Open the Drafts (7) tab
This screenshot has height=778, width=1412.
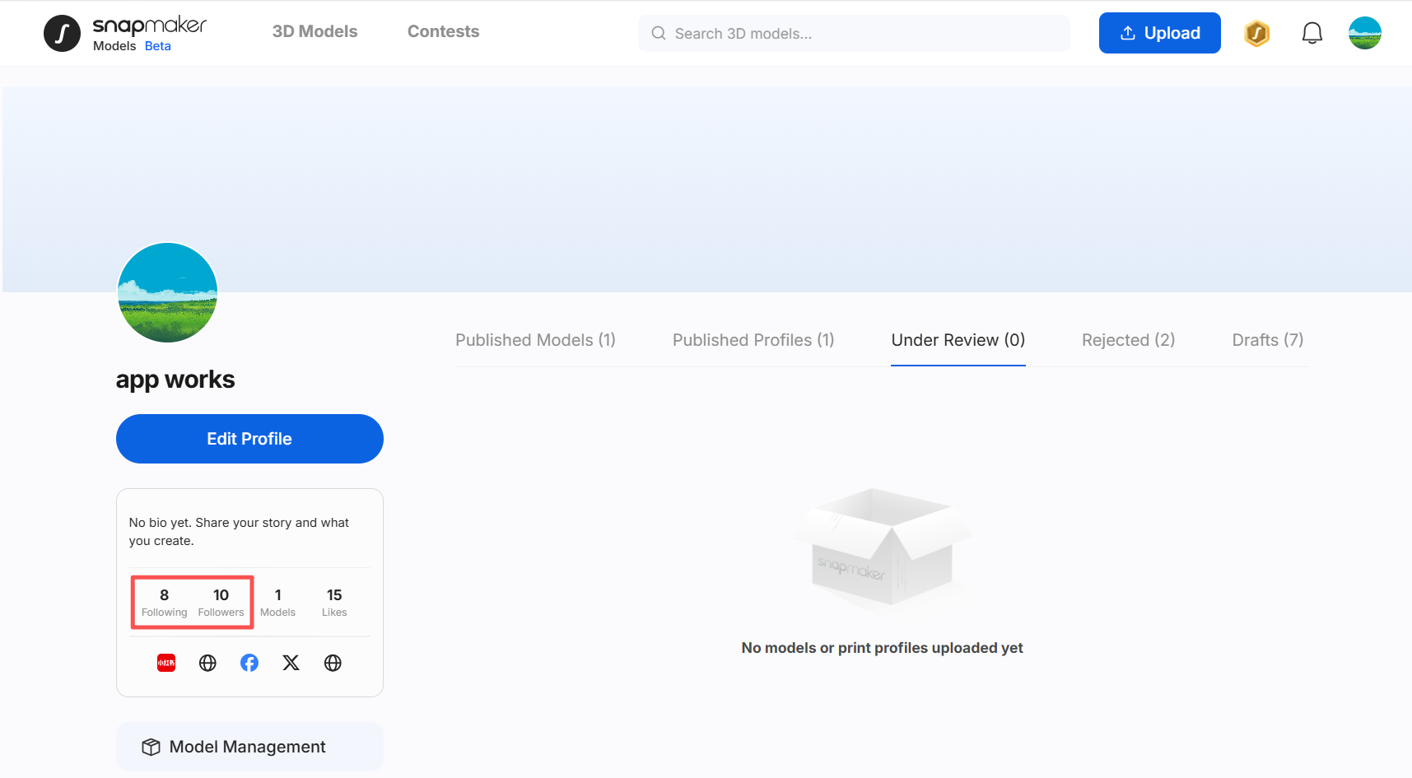[x=1267, y=340]
